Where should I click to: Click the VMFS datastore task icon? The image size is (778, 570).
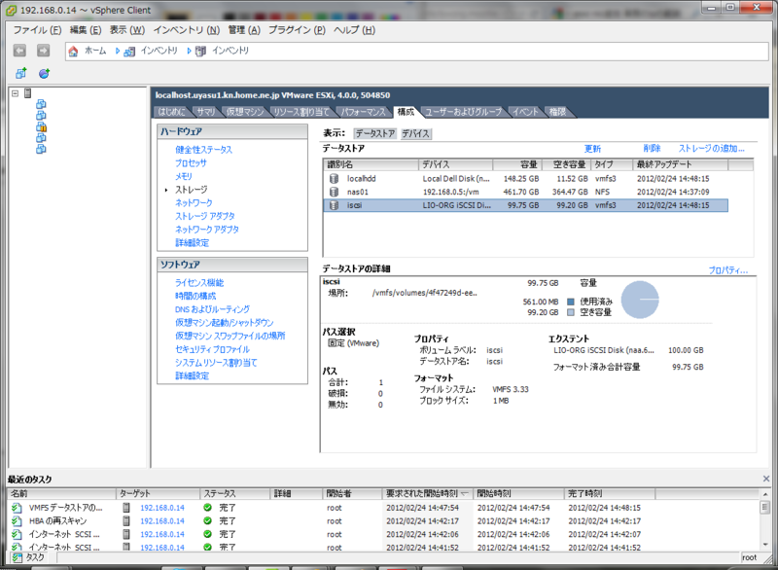click(x=17, y=508)
